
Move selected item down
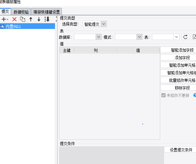click(x=39, y=19)
